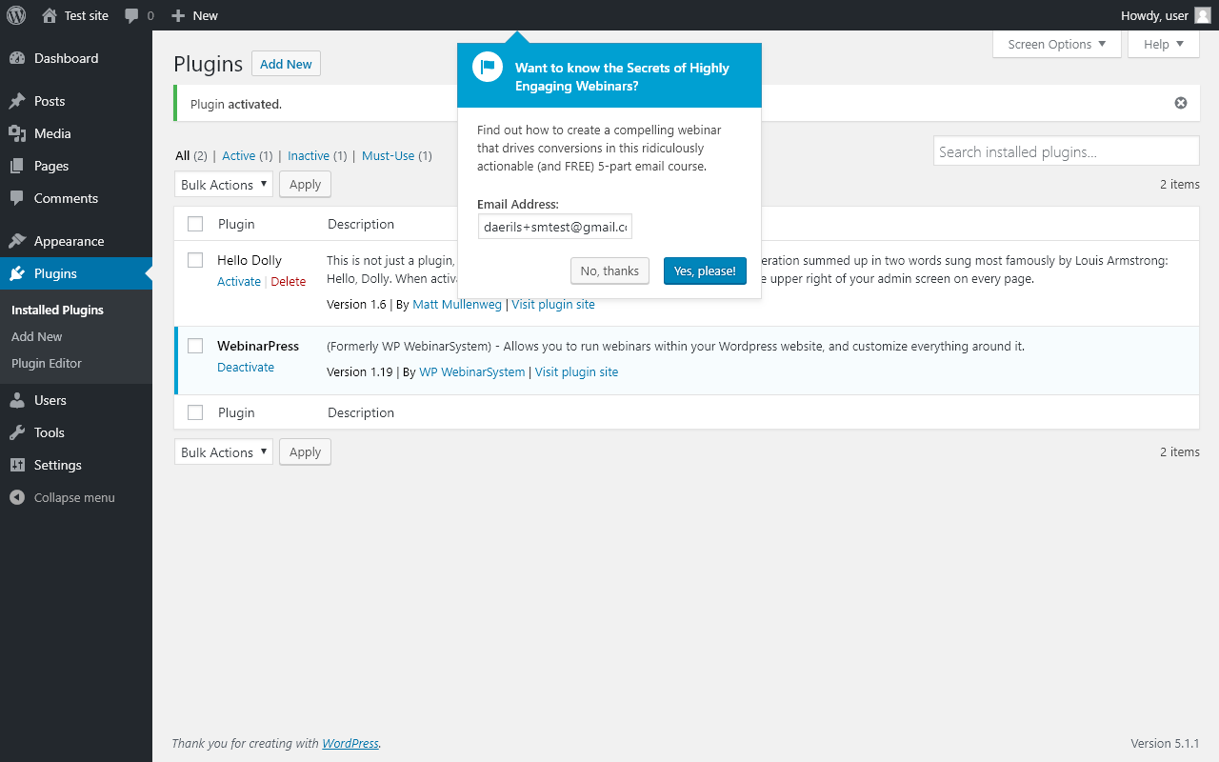1219x762 pixels.
Task: Open the WordPress link in footer
Action: point(350,743)
